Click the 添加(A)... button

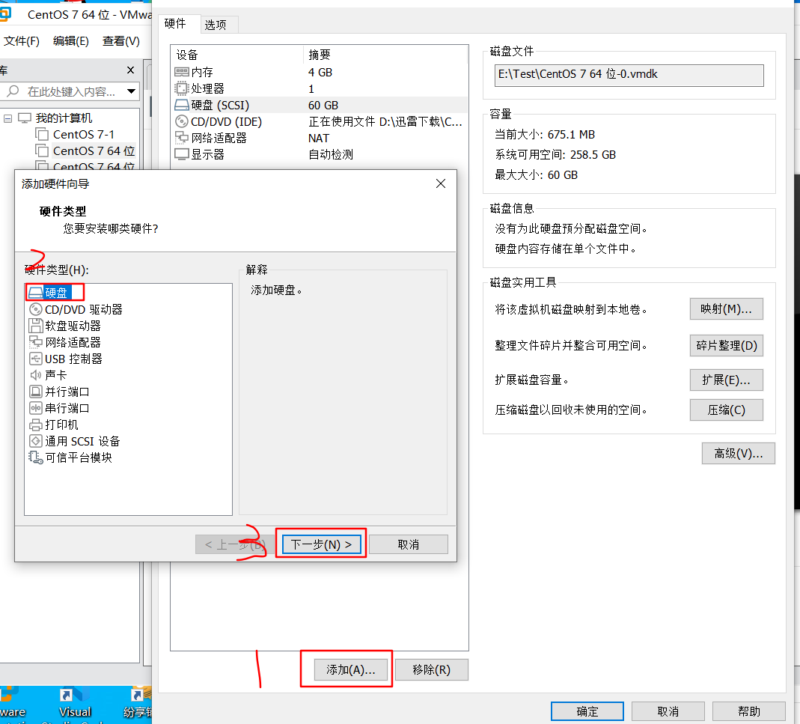350,669
